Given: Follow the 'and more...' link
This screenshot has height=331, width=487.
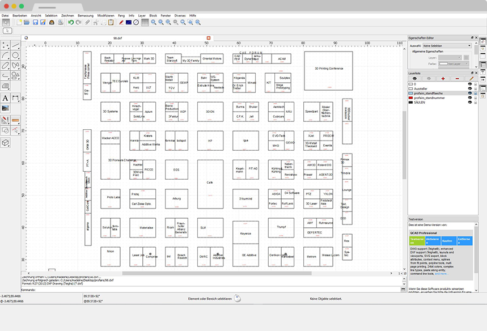Looking at the screenshot, I should pyautogui.click(x=441, y=274).
